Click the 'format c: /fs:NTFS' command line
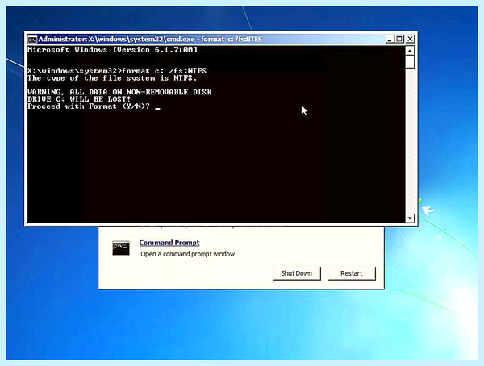The image size is (484, 366). [117, 71]
